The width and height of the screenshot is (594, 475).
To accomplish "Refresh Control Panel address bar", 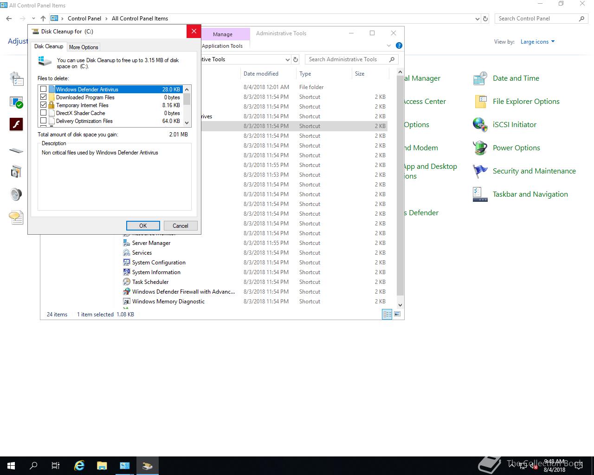I will click(485, 19).
